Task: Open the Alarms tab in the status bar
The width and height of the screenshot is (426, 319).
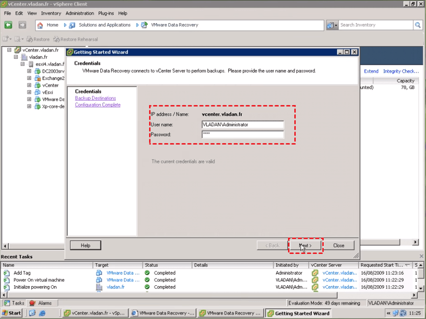Action: [x=41, y=303]
